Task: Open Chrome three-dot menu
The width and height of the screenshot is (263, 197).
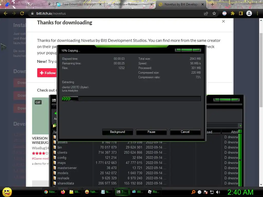Action: [x=257, y=13]
